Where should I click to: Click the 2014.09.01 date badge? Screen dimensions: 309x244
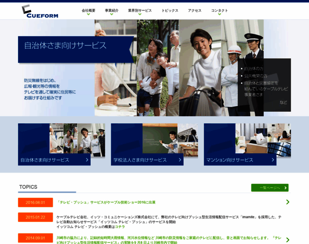click(x=35, y=238)
